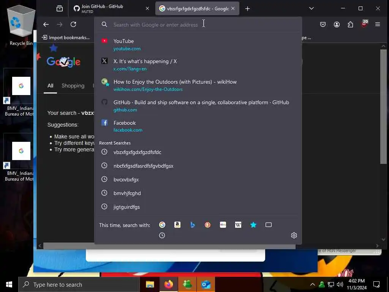Select recent search nbcfxfgsdfasrdfsfgvbdfgsx
The width and height of the screenshot is (389, 292).
pos(198,166)
